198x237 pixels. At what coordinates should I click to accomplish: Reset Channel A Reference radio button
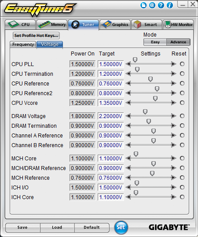tap(182, 135)
